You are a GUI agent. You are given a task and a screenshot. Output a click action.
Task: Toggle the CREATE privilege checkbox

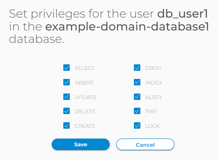[x=66, y=126]
